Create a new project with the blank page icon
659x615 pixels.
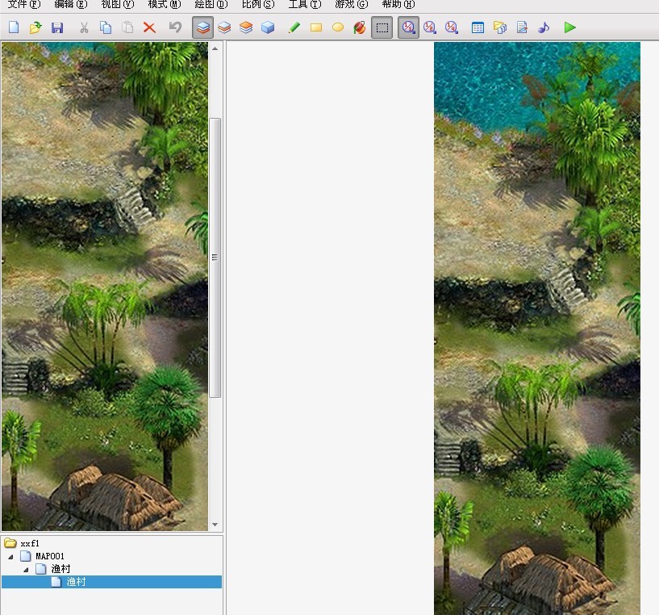click(x=14, y=27)
